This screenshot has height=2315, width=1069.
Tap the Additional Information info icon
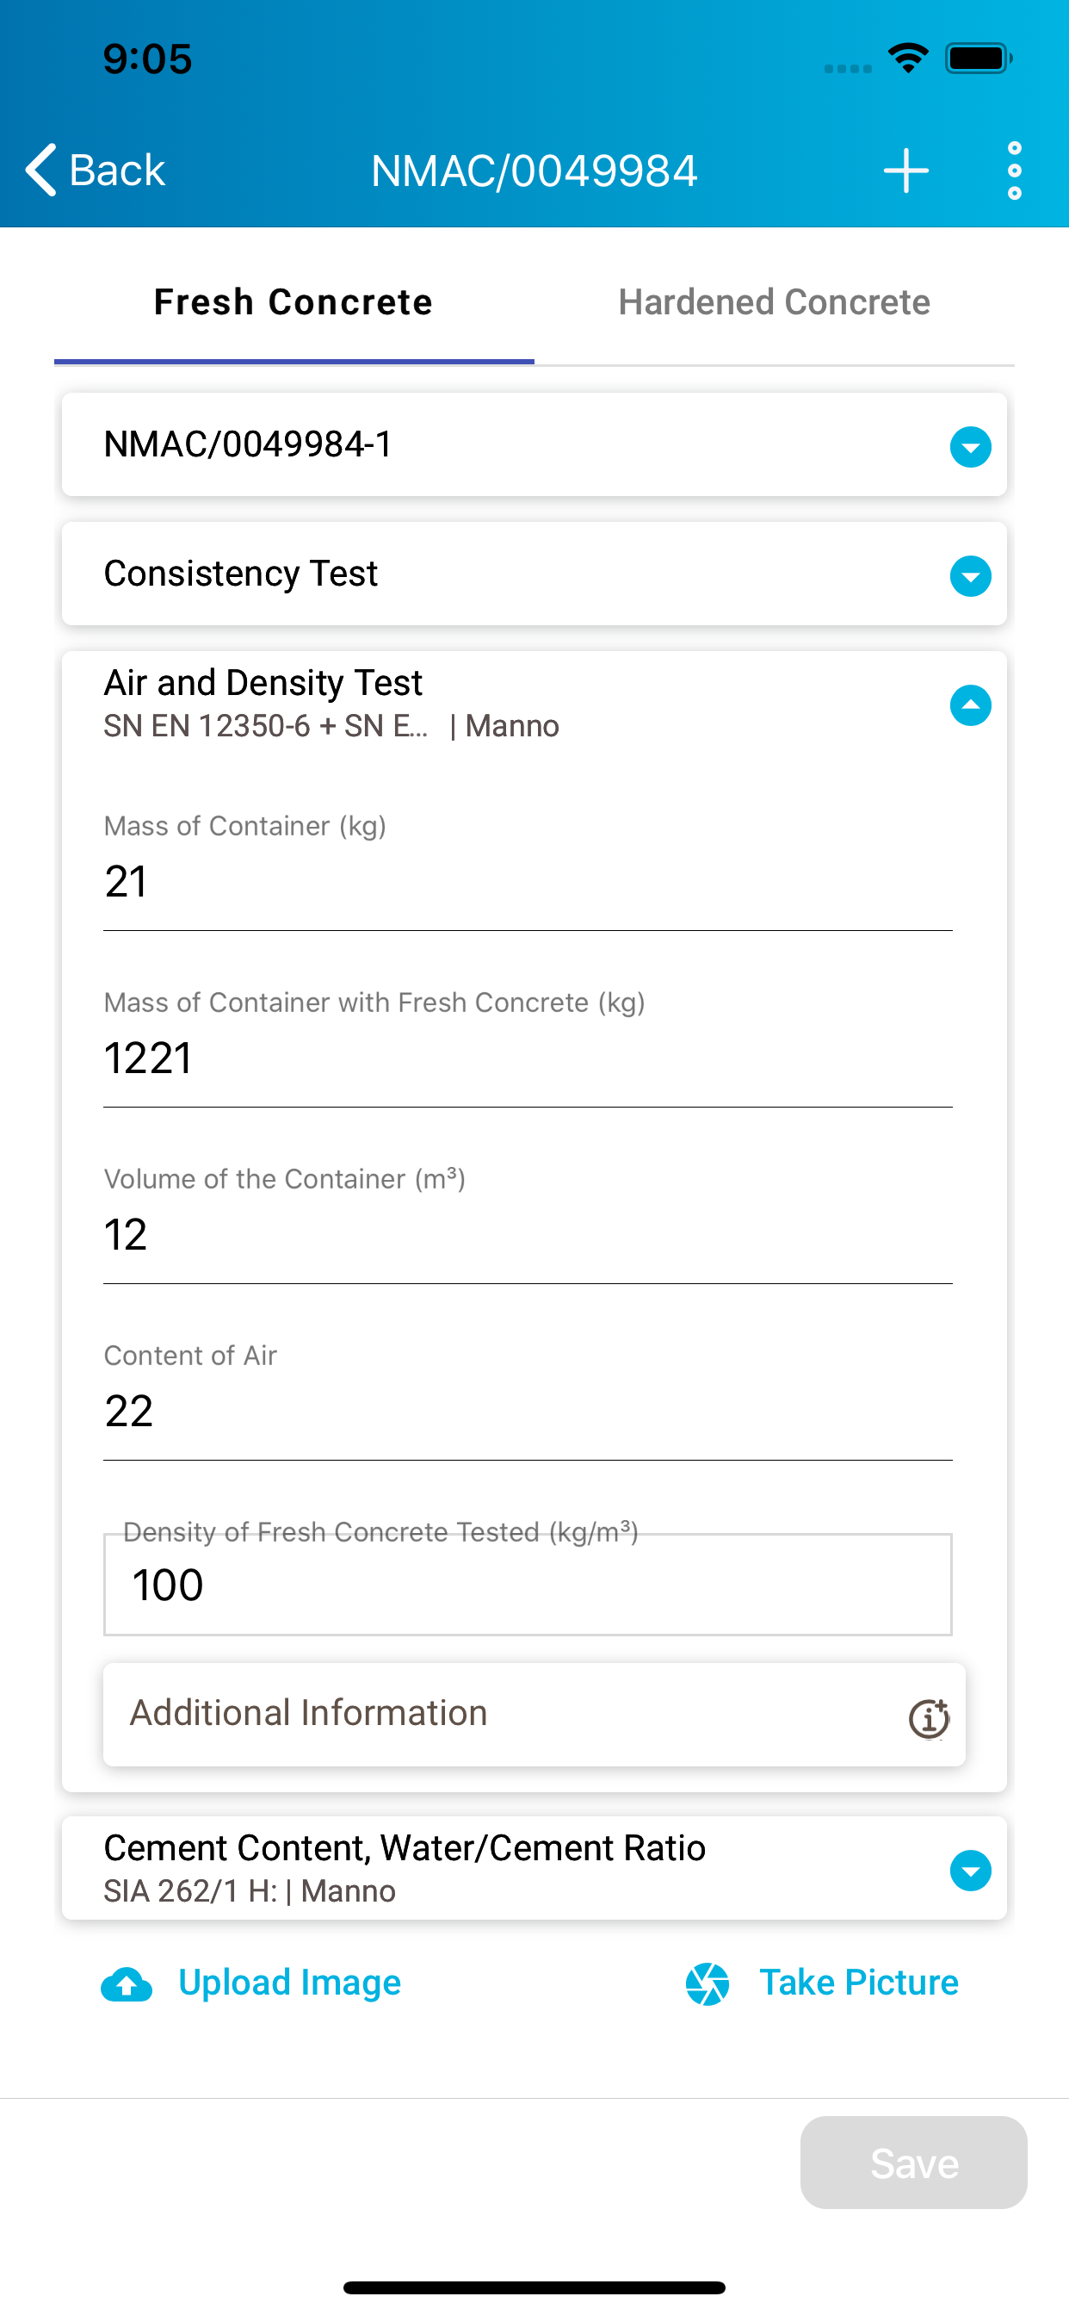[929, 1718]
